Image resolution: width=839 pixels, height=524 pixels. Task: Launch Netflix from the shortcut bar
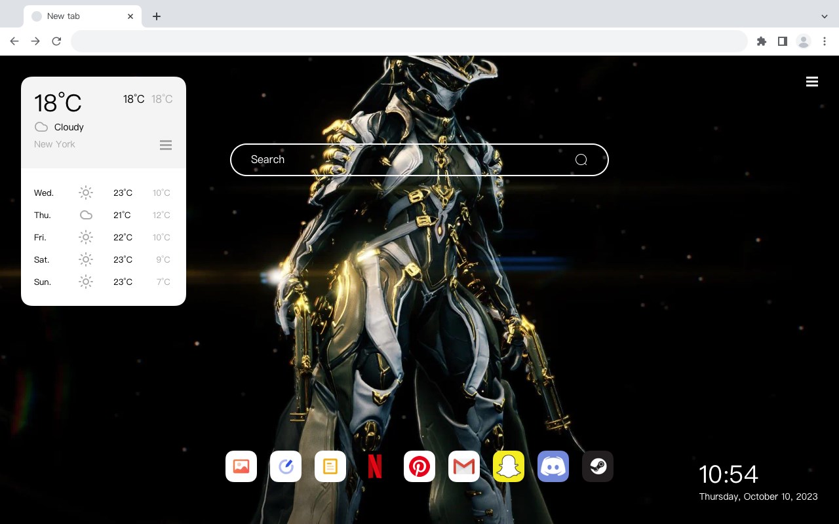(x=375, y=466)
